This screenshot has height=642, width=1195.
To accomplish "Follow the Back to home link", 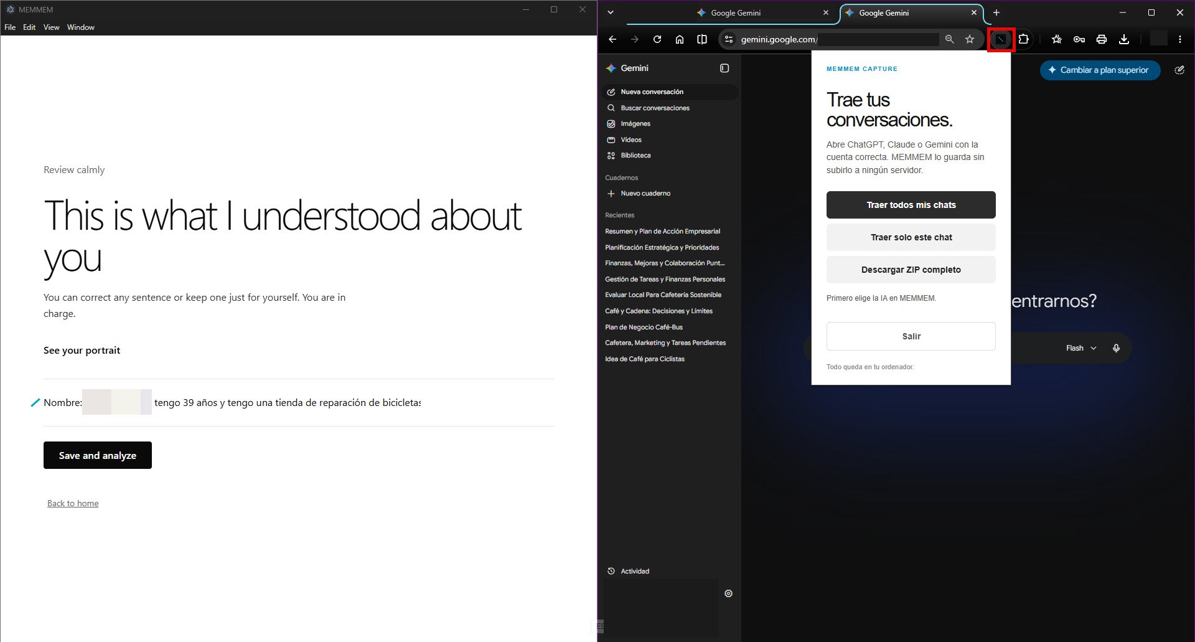I will tap(73, 503).
